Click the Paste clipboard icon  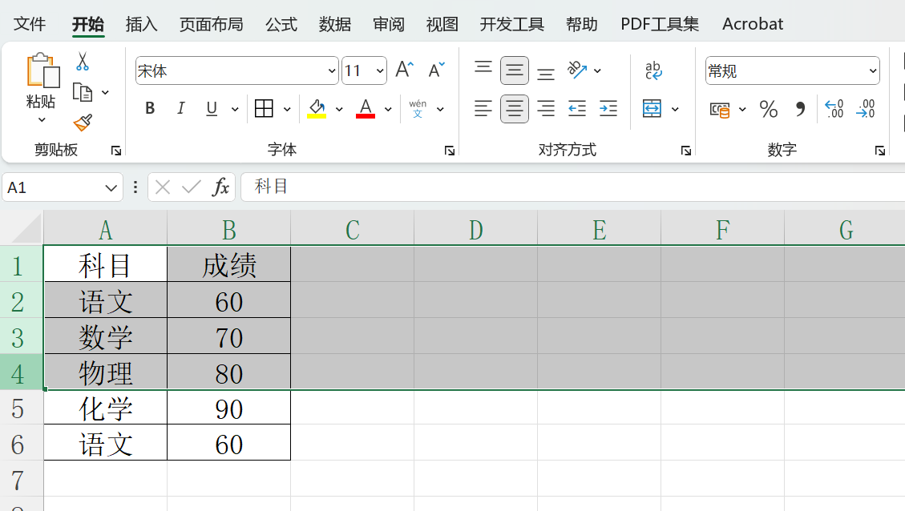[42, 71]
